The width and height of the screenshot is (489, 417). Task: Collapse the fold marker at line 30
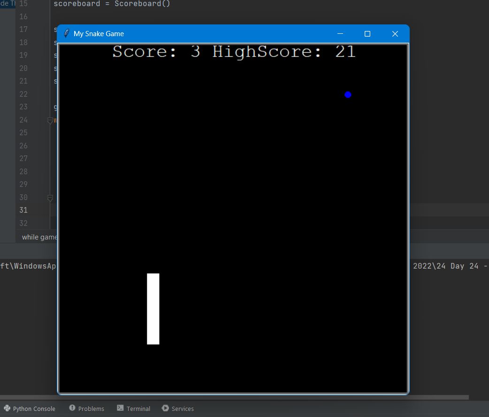click(50, 198)
